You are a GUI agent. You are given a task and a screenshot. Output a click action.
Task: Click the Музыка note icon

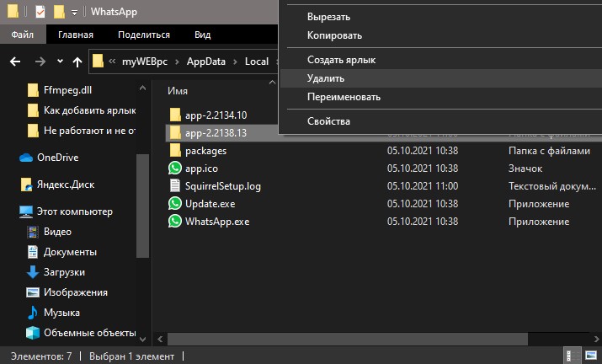[x=33, y=313]
